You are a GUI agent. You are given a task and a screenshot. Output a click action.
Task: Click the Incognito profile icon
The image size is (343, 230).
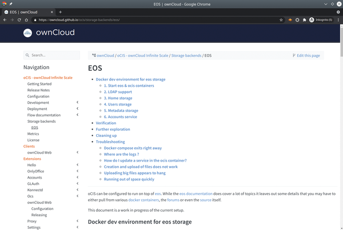coord(312,20)
